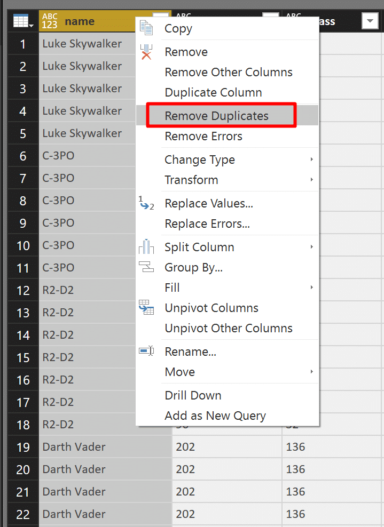The height and width of the screenshot is (527, 384).
Task: Click R2-D2 cell in row 18
Action: 88,425
